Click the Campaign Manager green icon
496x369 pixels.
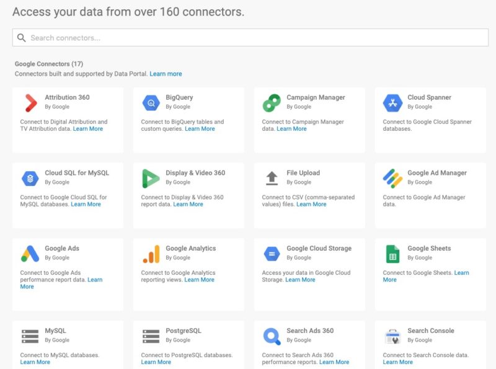click(x=272, y=102)
